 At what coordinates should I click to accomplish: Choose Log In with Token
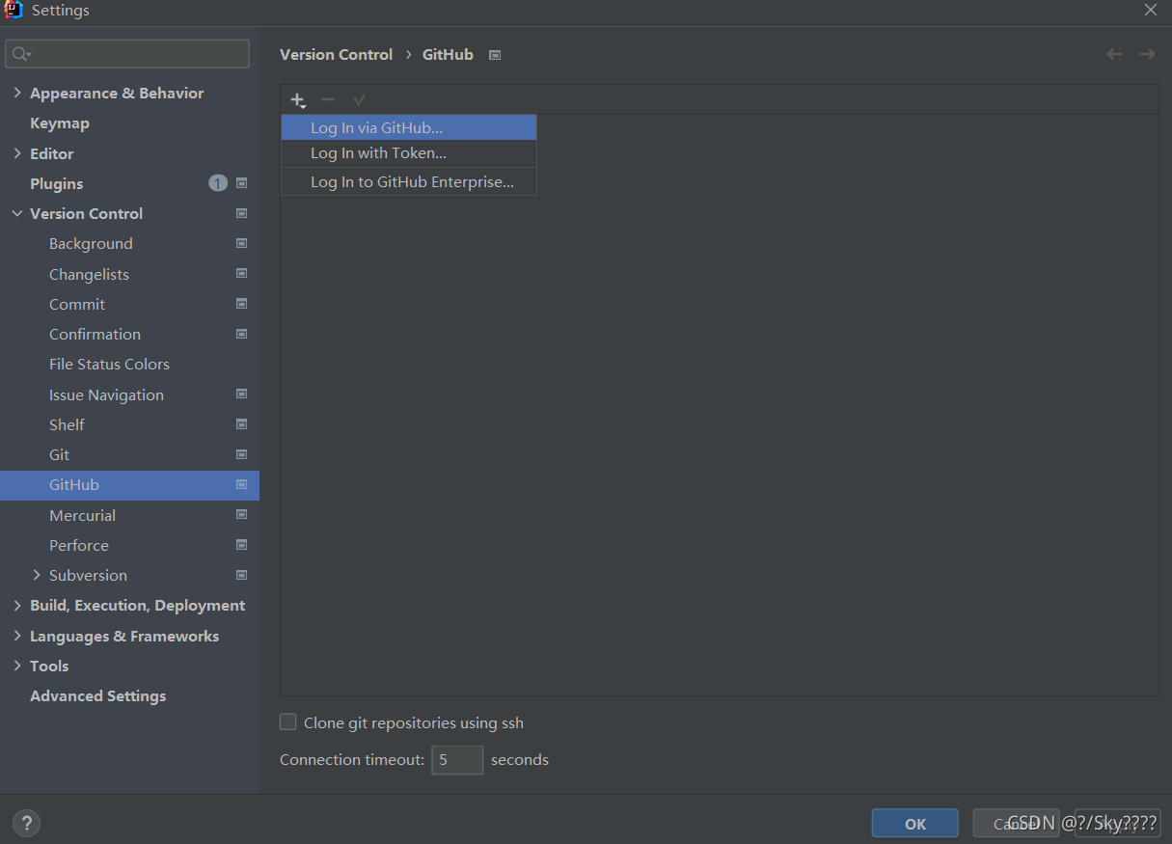pyautogui.click(x=409, y=152)
